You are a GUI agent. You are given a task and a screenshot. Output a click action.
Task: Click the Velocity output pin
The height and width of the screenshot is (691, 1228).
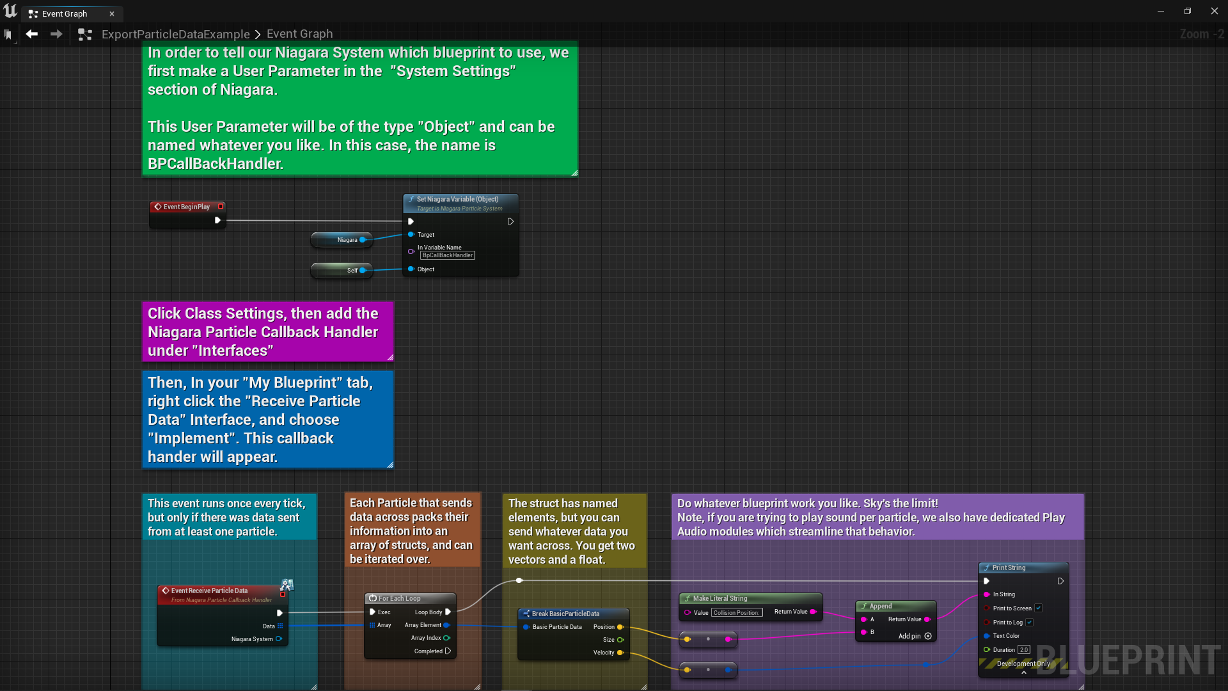click(620, 653)
